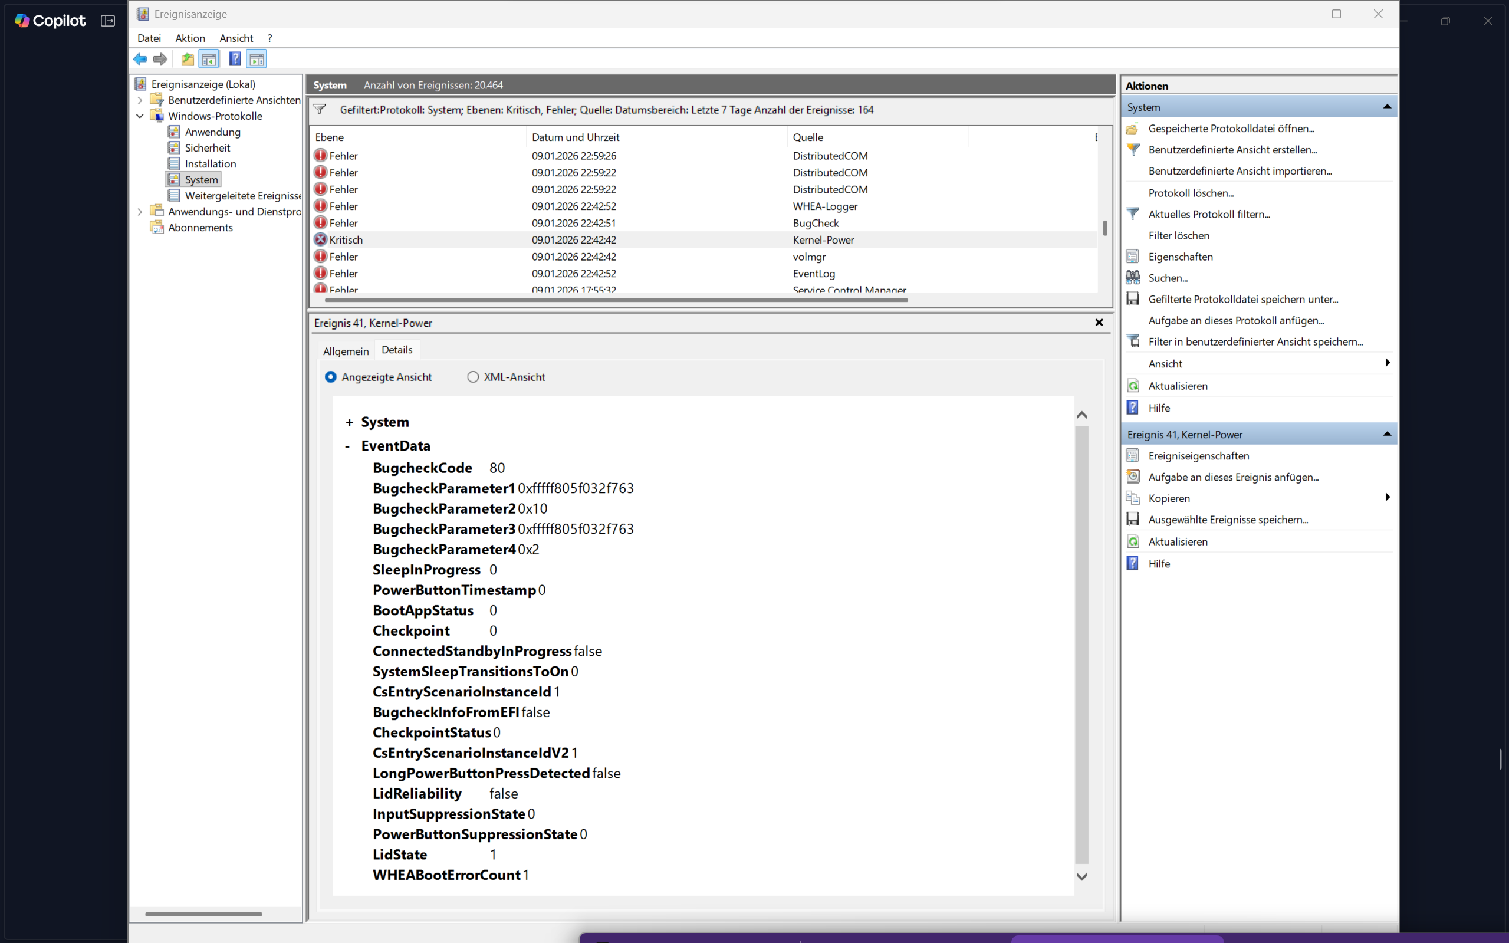Screen dimensions: 1509x943
Task: Open the Aktion menu
Action: click(x=189, y=38)
